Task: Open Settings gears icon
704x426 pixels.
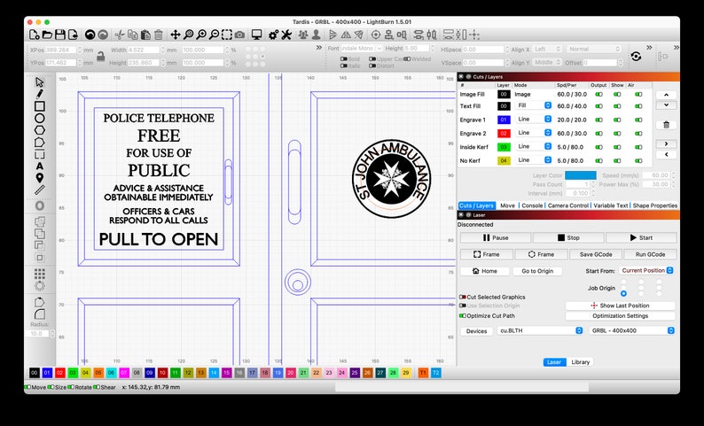Action: click(x=273, y=35)
